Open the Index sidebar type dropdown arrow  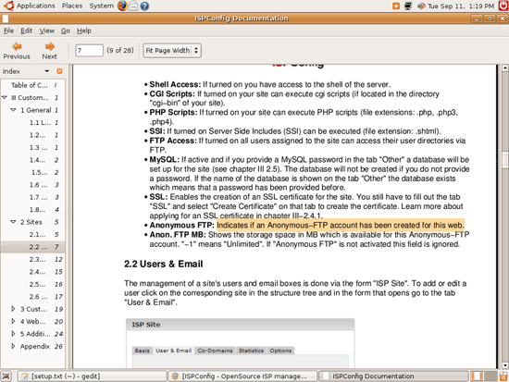(x=47, y=71)
